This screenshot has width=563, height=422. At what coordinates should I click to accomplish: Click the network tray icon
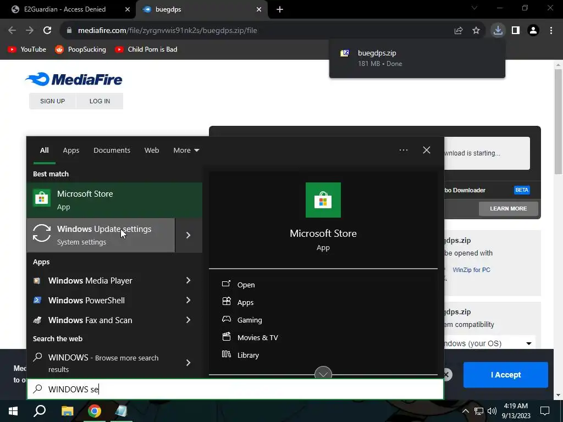click(x=479, y=411)
